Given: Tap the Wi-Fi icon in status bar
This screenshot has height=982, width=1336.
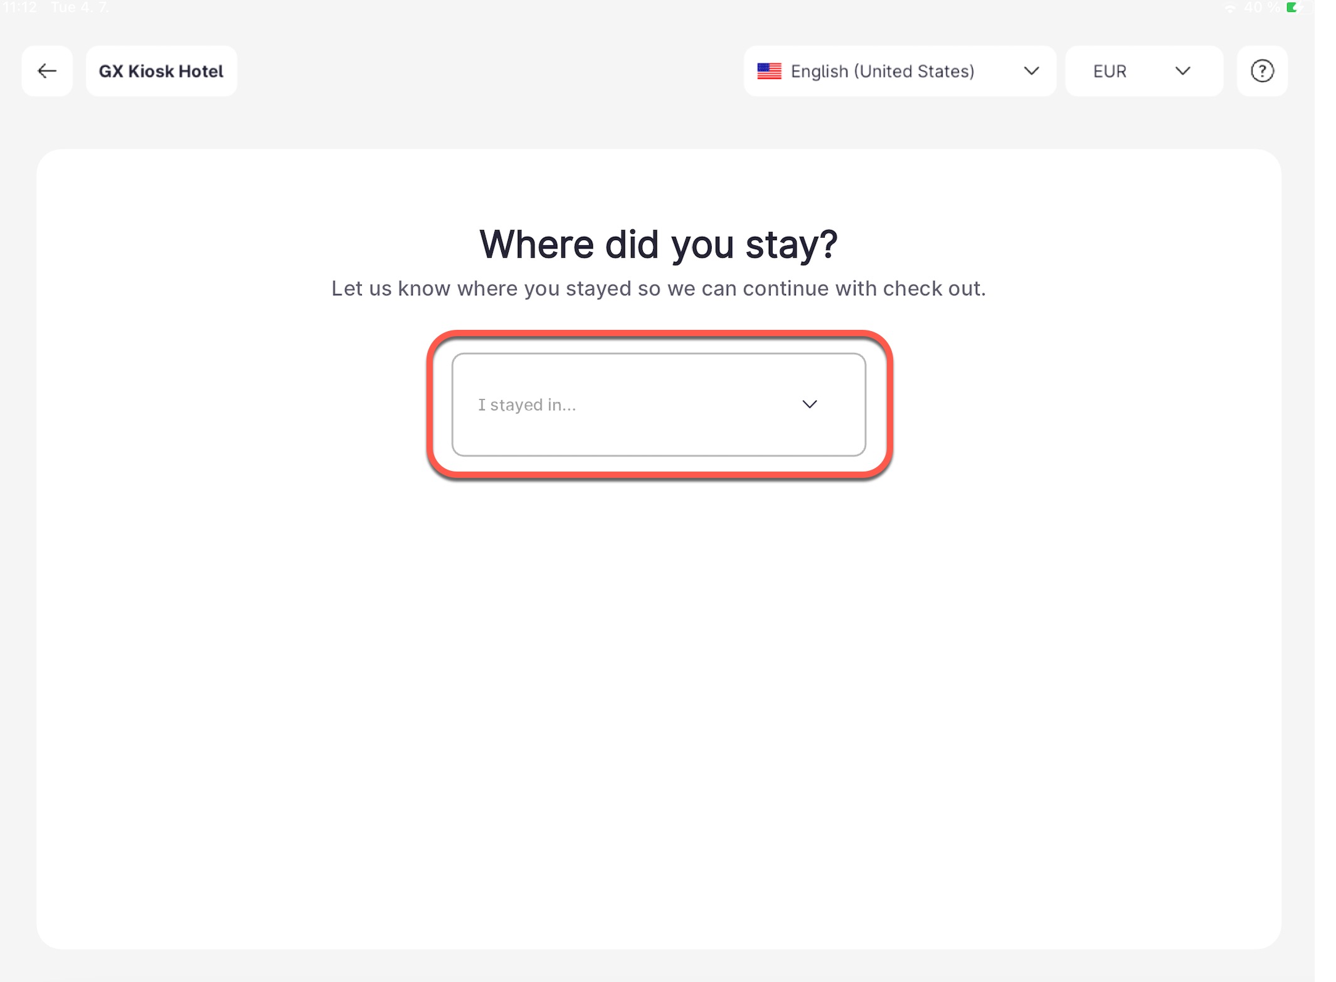Looking at the screenshot, I should [1230, 8].
